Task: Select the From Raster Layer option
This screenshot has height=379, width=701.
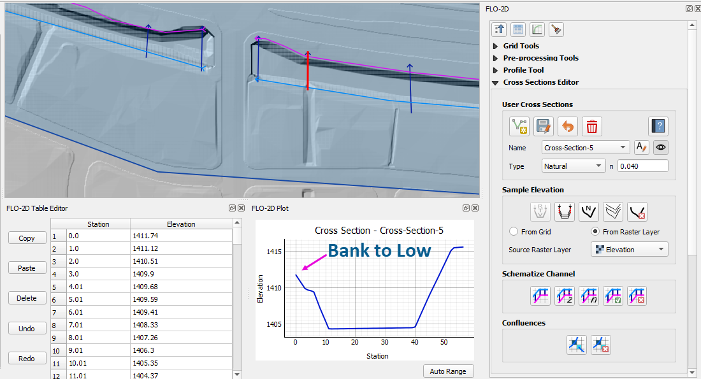Action: click(596, 232)
